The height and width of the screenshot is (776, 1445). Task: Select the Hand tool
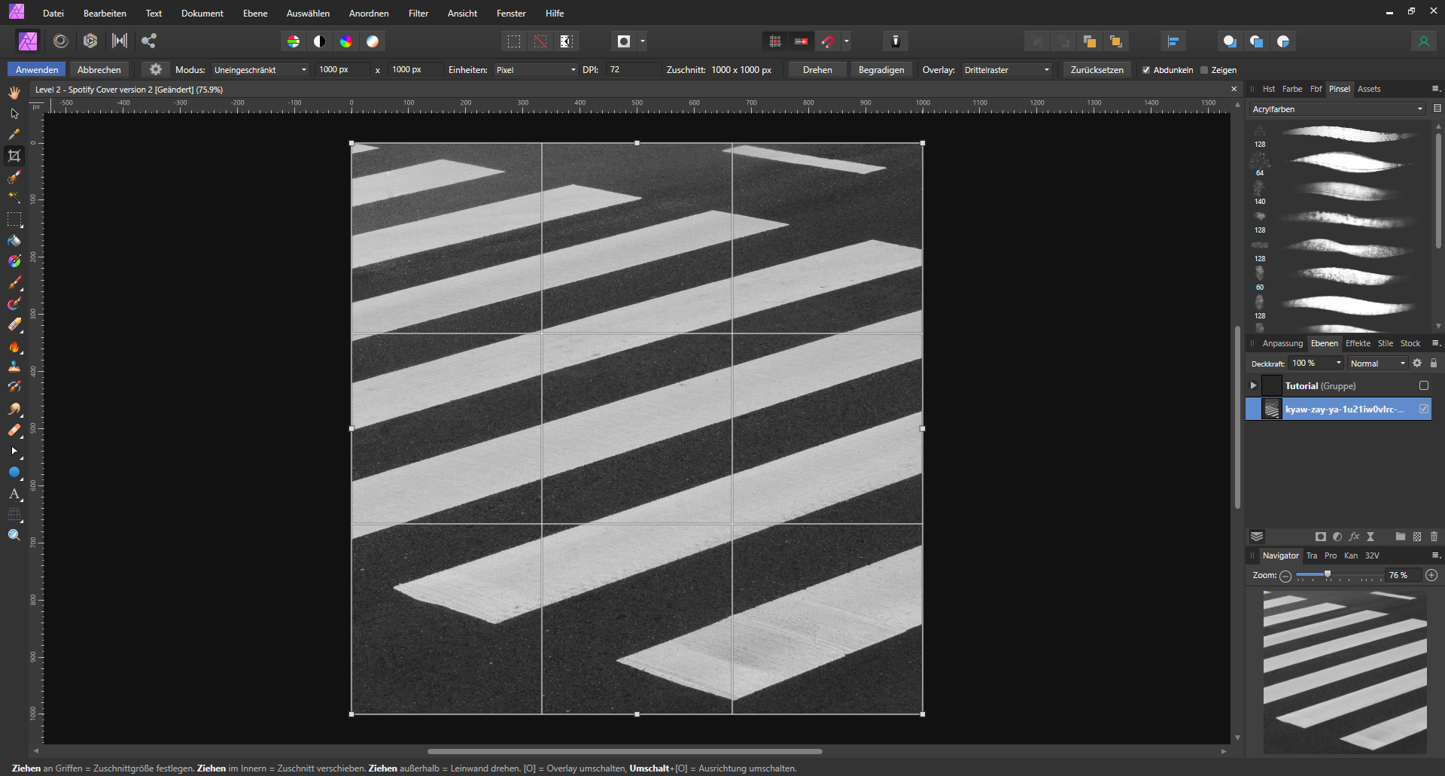pyautogui.click(x=14, y=92)
